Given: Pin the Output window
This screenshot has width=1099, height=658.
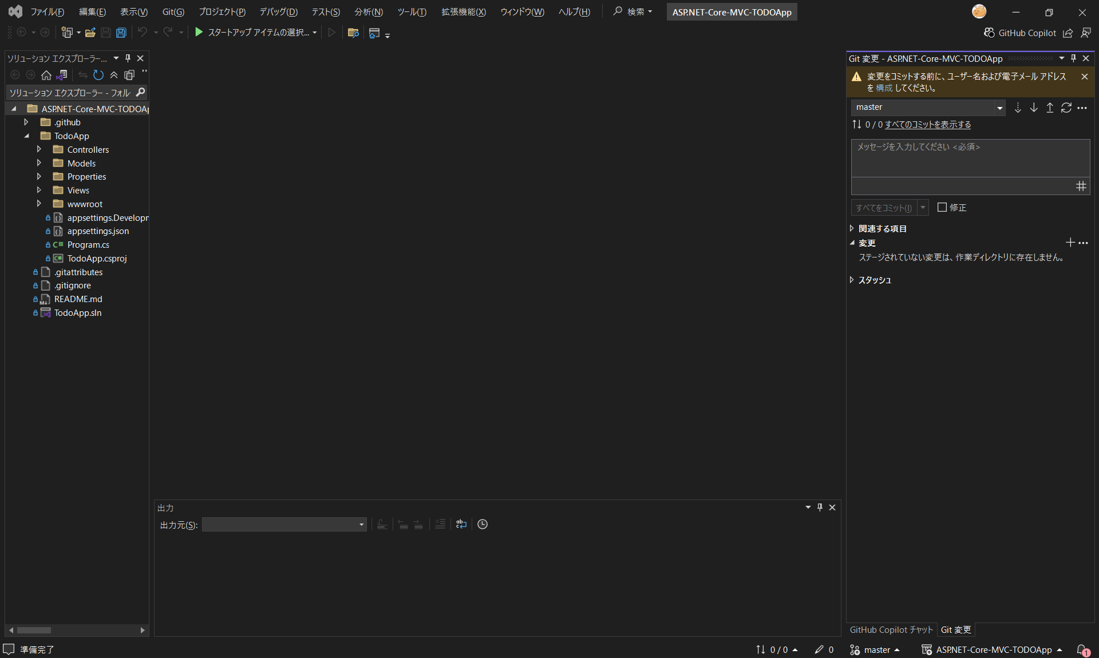Looking at the screenshot, I should click(820, 507).
